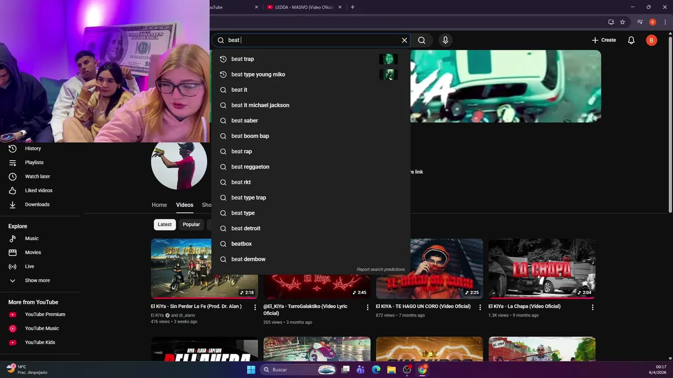Screen dimensions: 673x378
Task: Open a new browser tab
Action: [x=352, y=7]
